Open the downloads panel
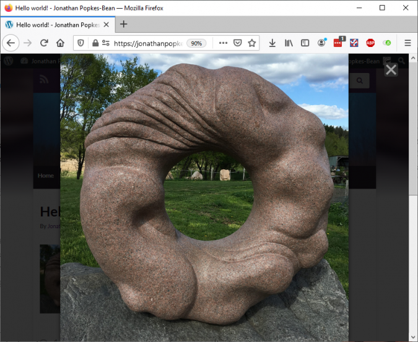The width and height of the screenshot is (418, 342). tap(272, 43)
